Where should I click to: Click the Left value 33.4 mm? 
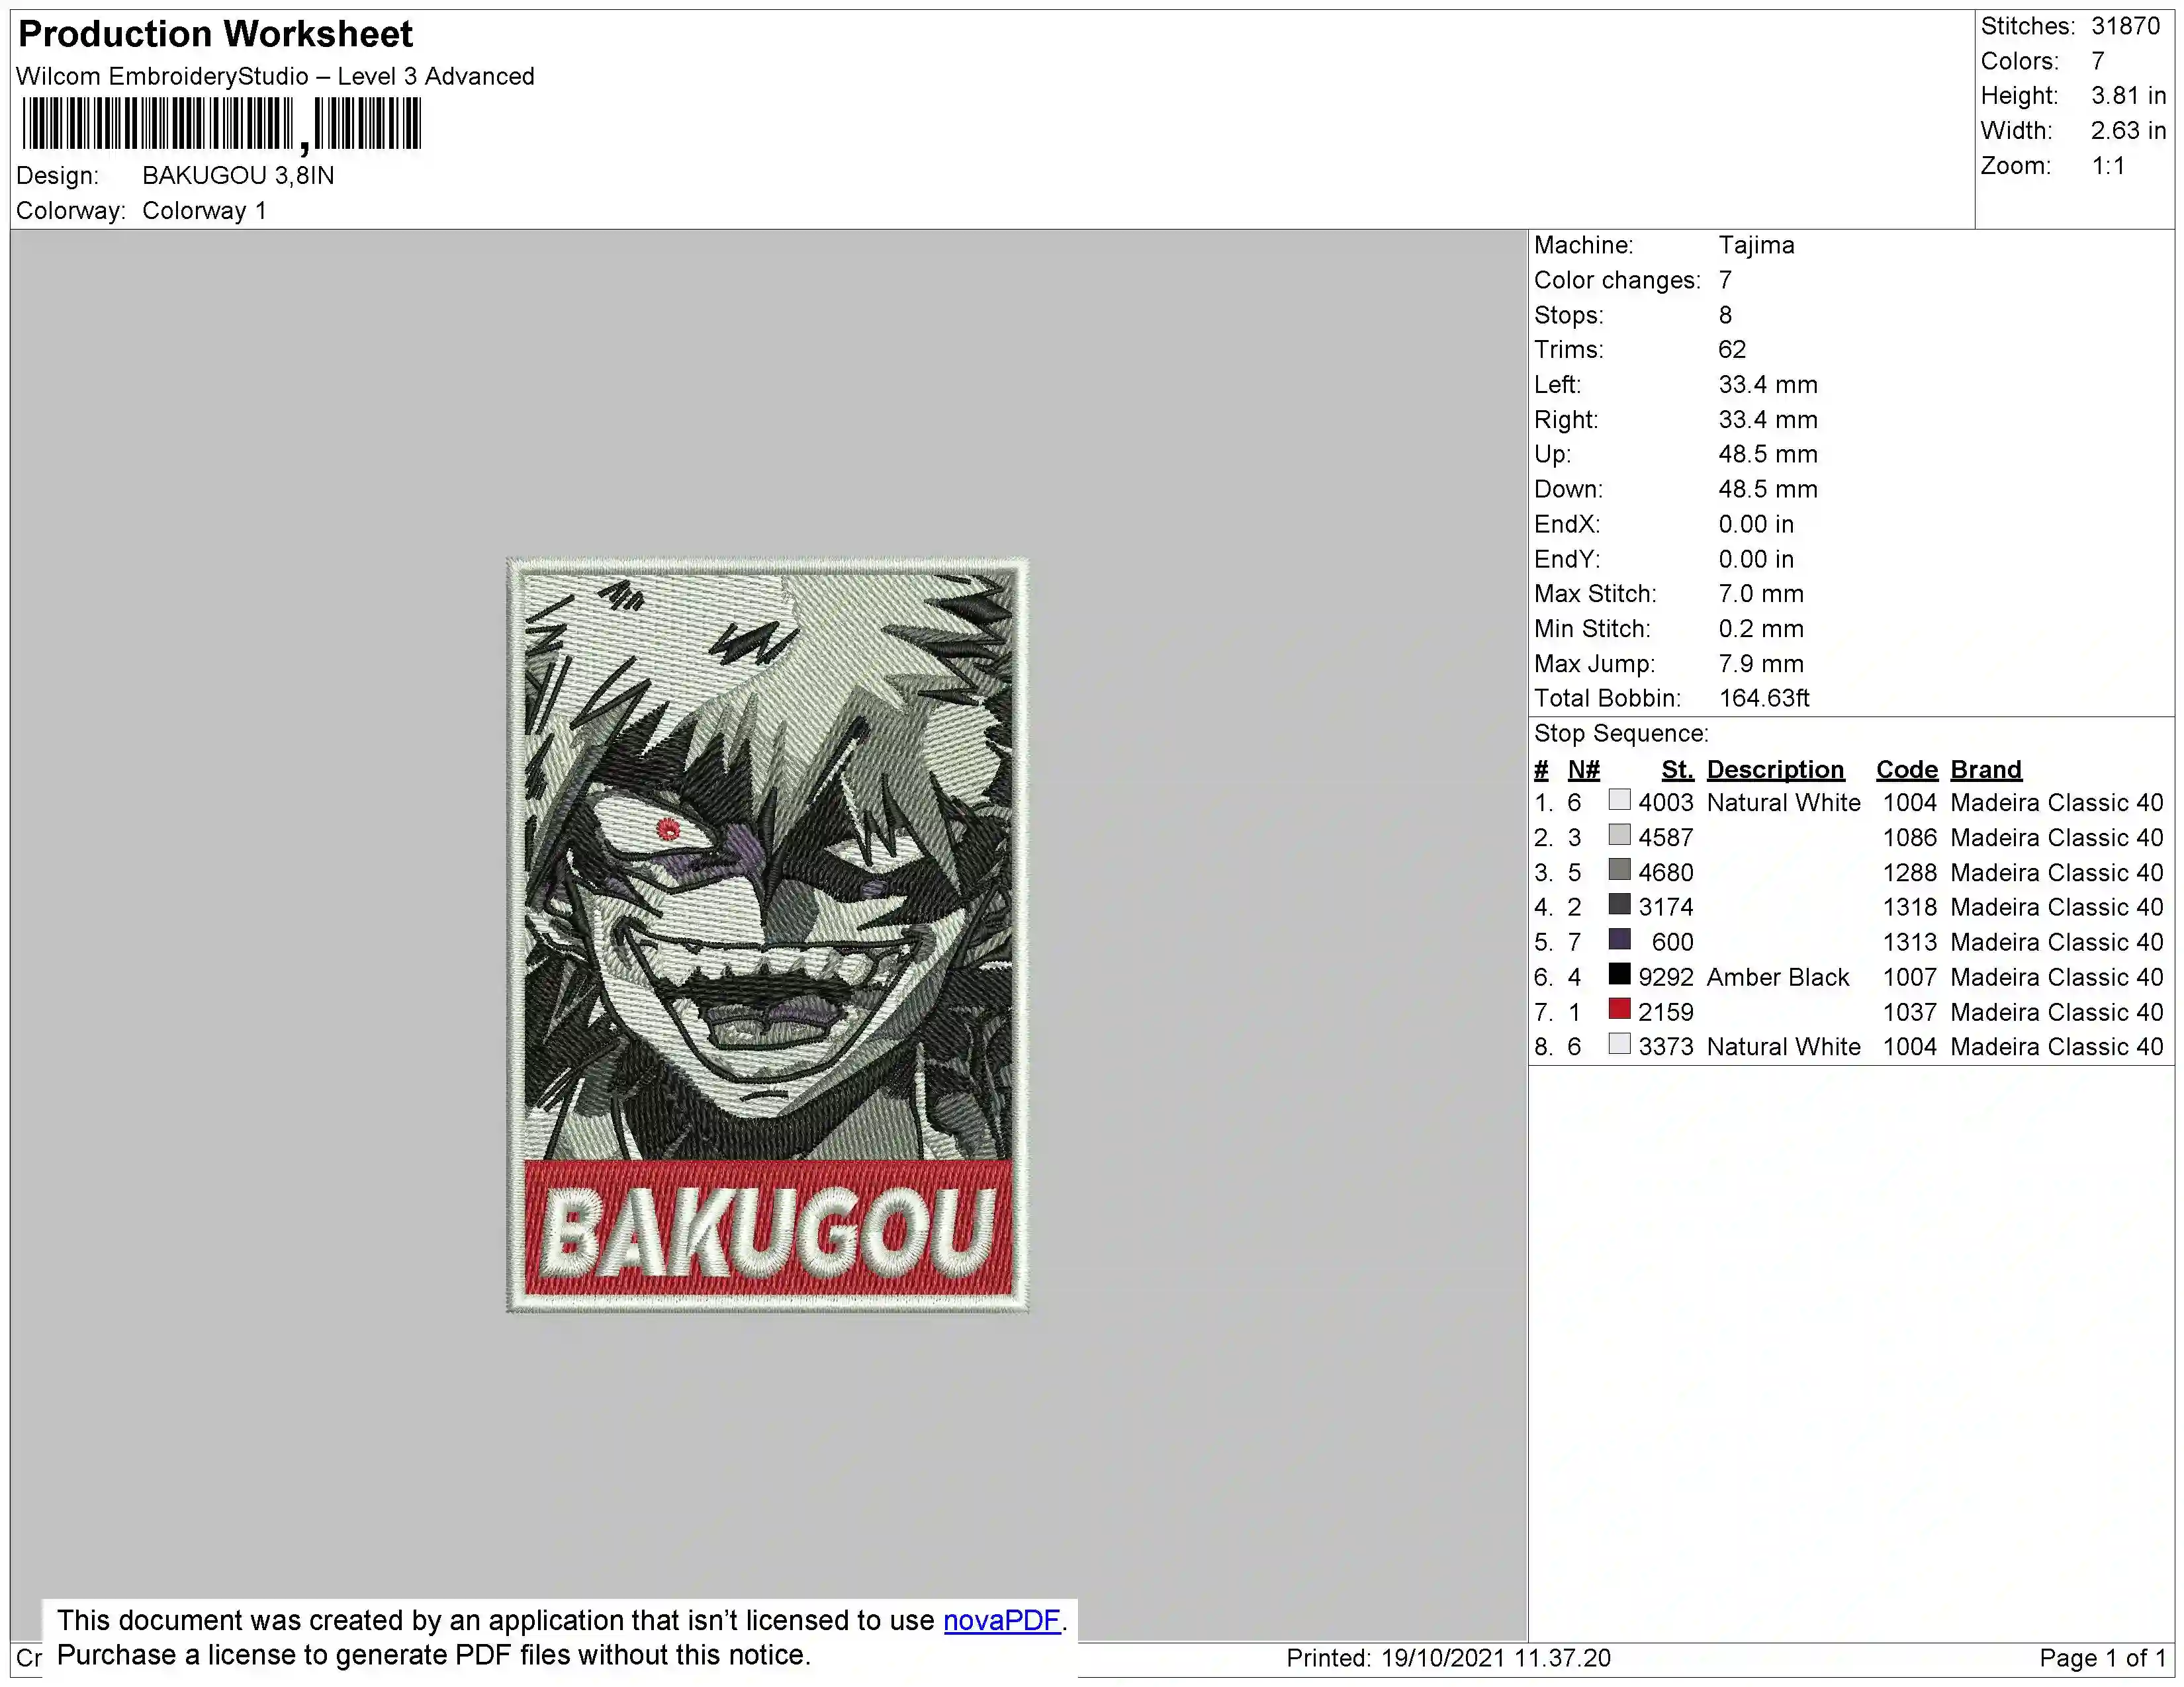(1768, 385)
